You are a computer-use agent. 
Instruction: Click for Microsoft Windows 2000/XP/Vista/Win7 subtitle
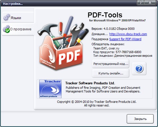click(117, 20)
